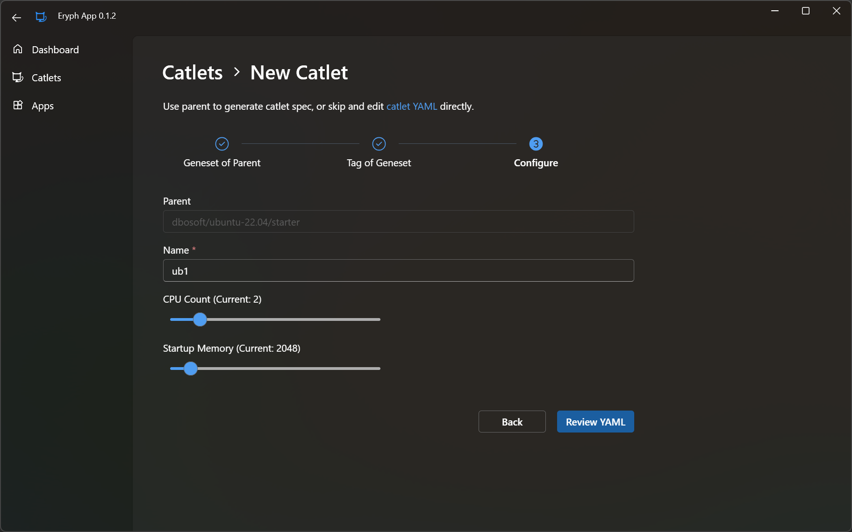Click the Tag of Geneset step checkmark
This screenshot has height=532, width=852.
[379, 144]
